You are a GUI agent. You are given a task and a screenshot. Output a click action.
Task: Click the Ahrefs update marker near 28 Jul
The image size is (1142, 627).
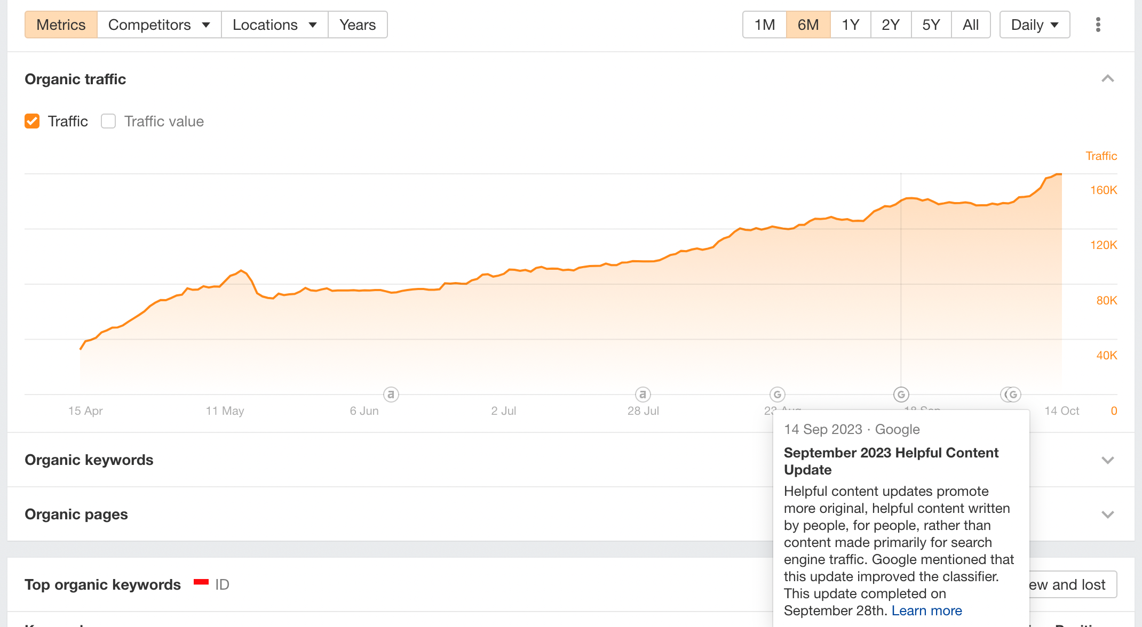(643, 395)
